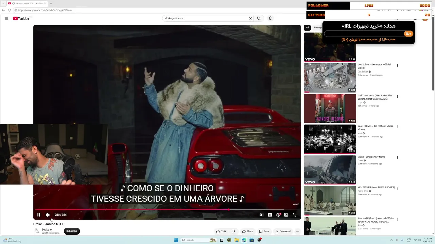The width and height of the screenshot is (435, 244).
Task: Dislike the video
Action: [233, 231]
